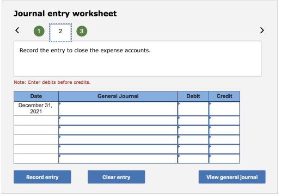The width and height of the screenshot is (305, 196).
Task: Click the Clear entry button
Action: coord(116,177)
